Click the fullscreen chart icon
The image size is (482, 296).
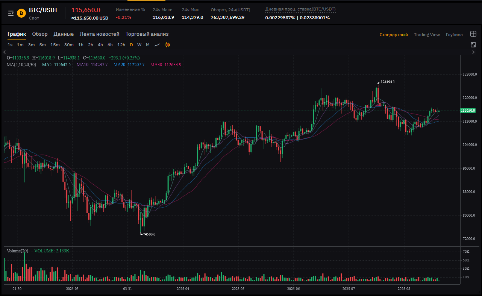click(x=473, y=45)
